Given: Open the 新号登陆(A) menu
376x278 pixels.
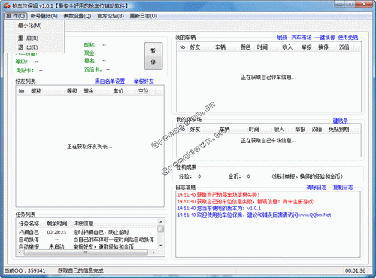Looking at the screenshot, I should [x=44, y=16].
